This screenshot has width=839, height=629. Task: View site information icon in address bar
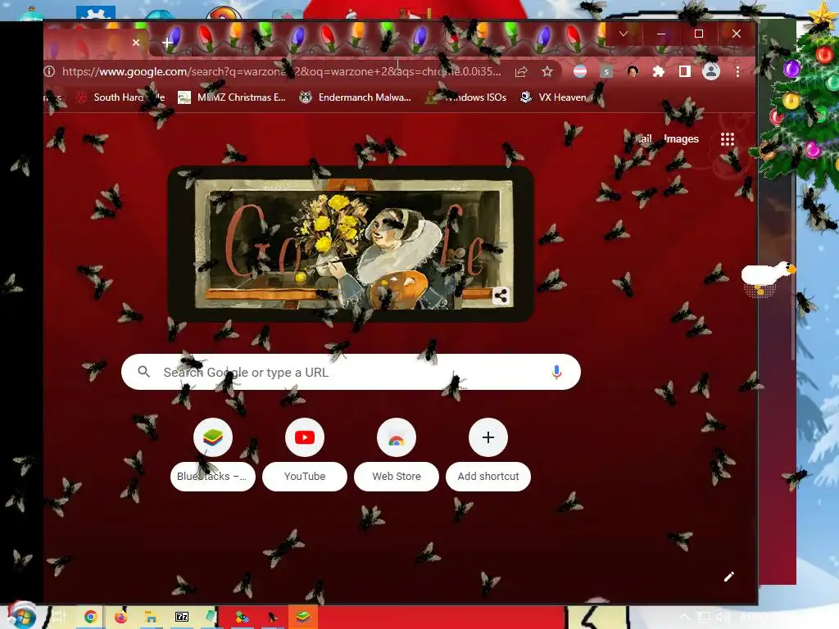[49, 71]
